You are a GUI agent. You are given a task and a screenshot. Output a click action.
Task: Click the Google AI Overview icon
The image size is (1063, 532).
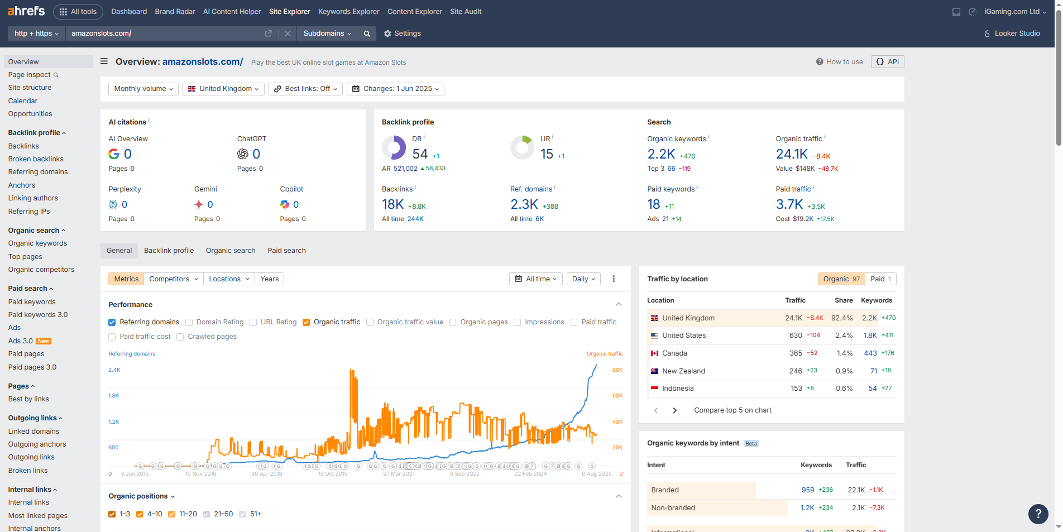(x=114, y=154)
